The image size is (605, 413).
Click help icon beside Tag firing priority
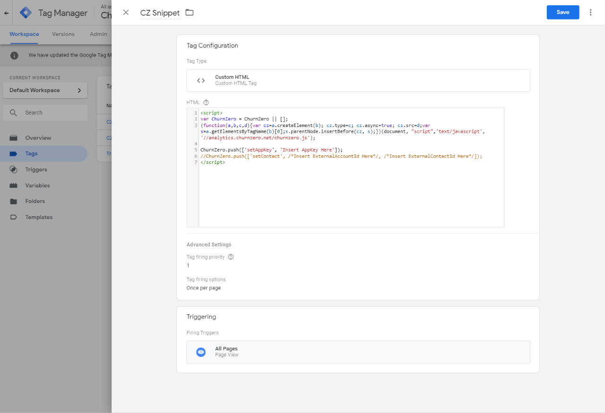coord(231,257)
